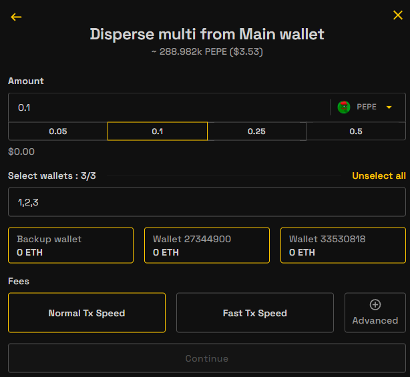Viewport: 410px width, 377px height.
Task: Select the 0.05 amount preset
Action: point(58,131)
